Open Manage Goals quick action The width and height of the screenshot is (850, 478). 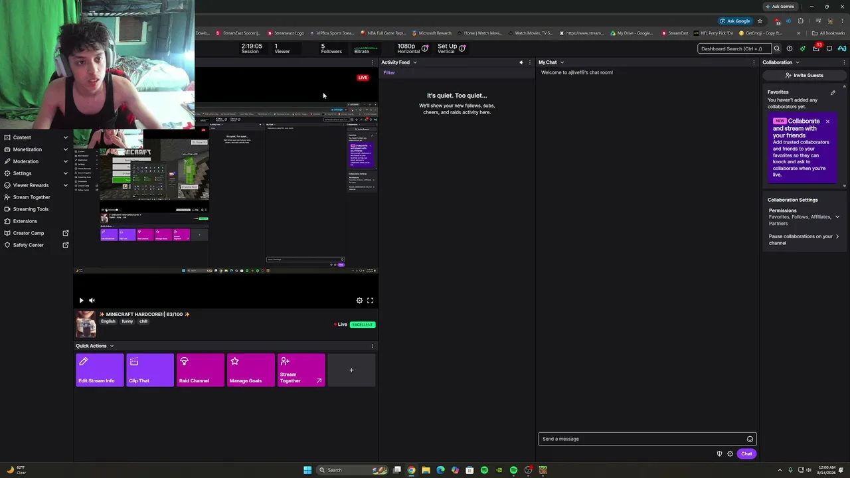pyautogui.click(x=251, y=370)
